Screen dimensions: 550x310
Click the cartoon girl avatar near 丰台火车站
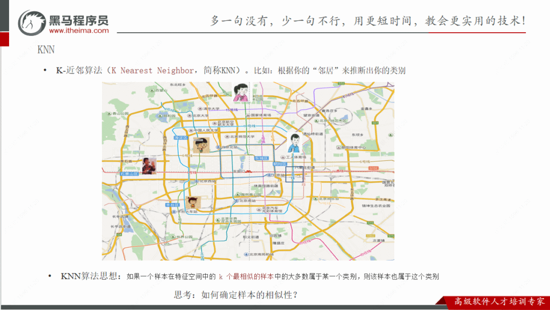(192, 203)
